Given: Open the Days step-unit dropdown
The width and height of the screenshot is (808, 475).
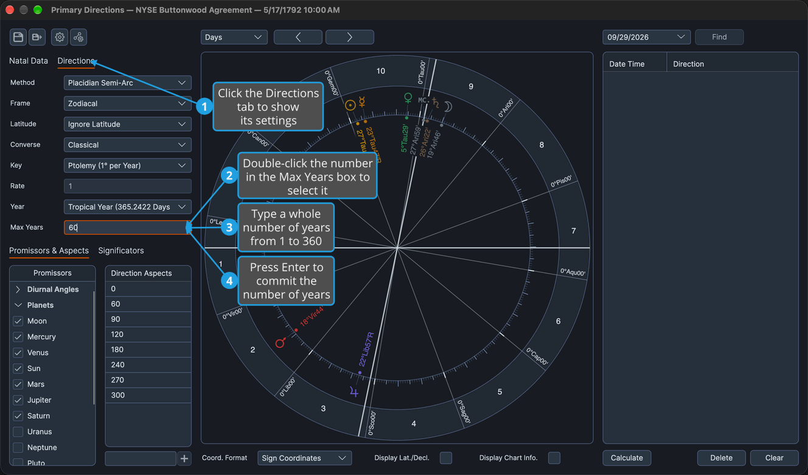Looking at the screenshot, I should (234, 37).
